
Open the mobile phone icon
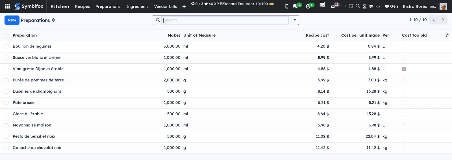[x=287, y=6]
